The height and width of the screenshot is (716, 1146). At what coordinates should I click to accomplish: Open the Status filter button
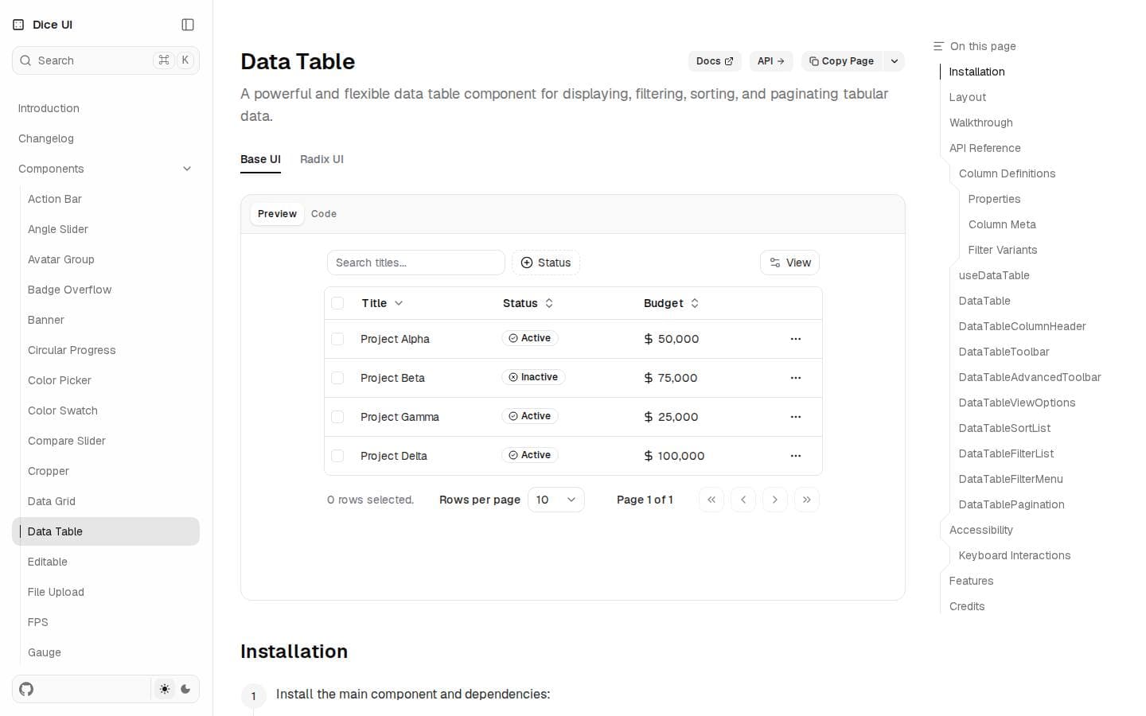[x=546, y=263]
